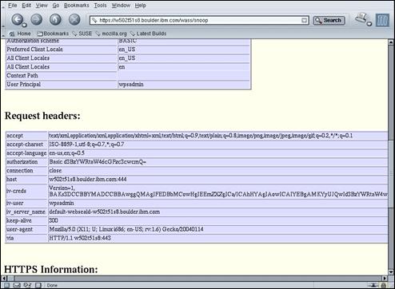Screen dimensions: 395x289
Task: Click the 'default-webseald' server name value
Action: point(105,212)
